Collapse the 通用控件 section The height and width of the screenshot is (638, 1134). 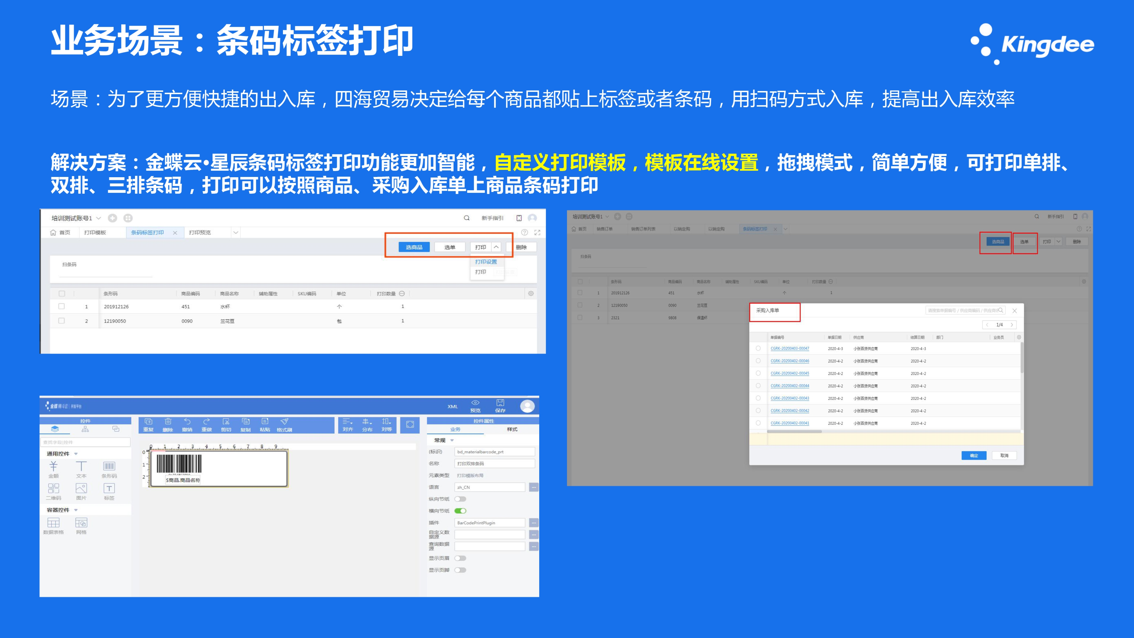76,453
